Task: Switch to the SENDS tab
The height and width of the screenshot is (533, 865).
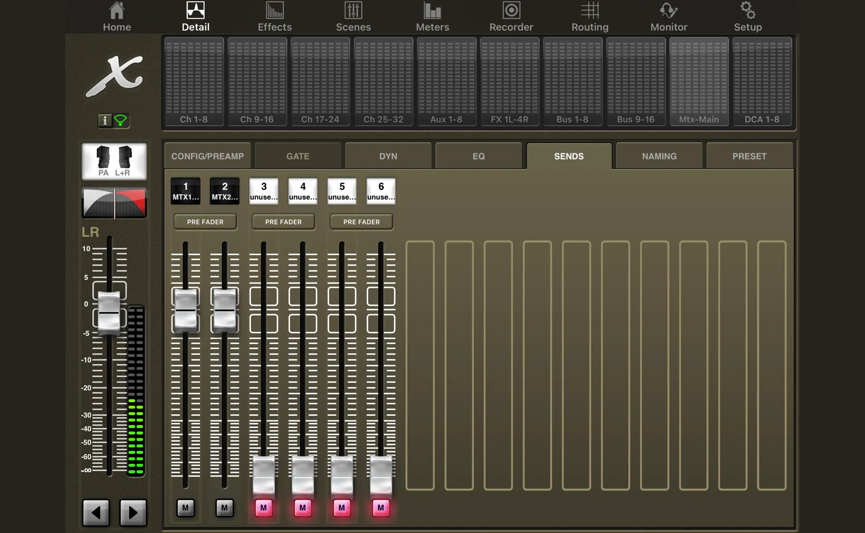Action: (x=569, y=156)
